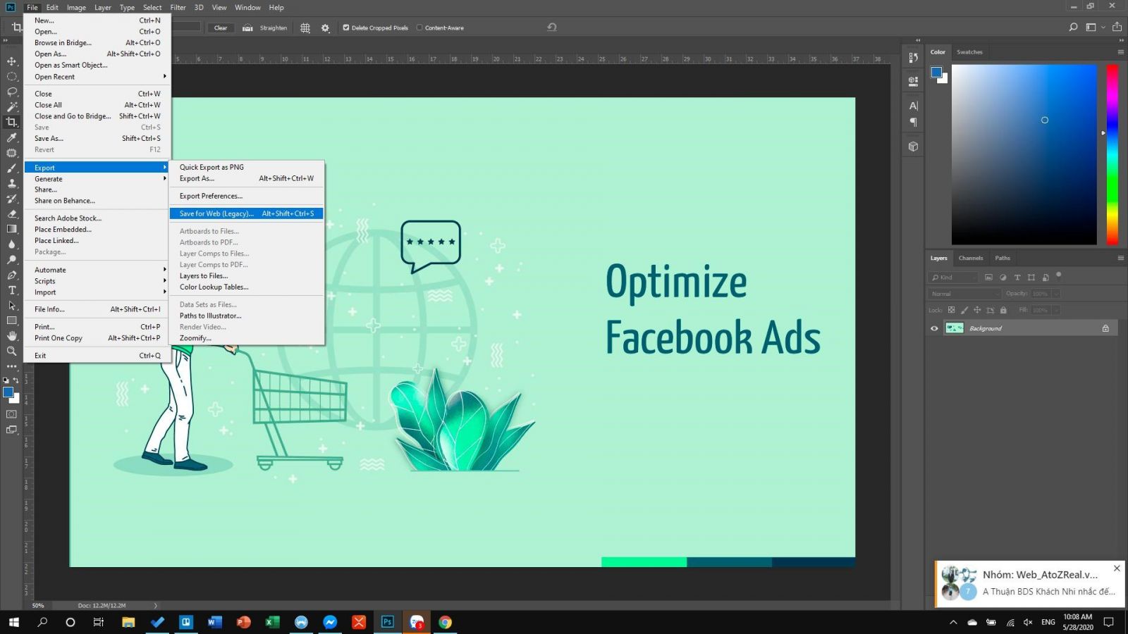This screenshot has height=634, width=1128.
Task: Select the Path Selection tool
Action: coord(11,306)
